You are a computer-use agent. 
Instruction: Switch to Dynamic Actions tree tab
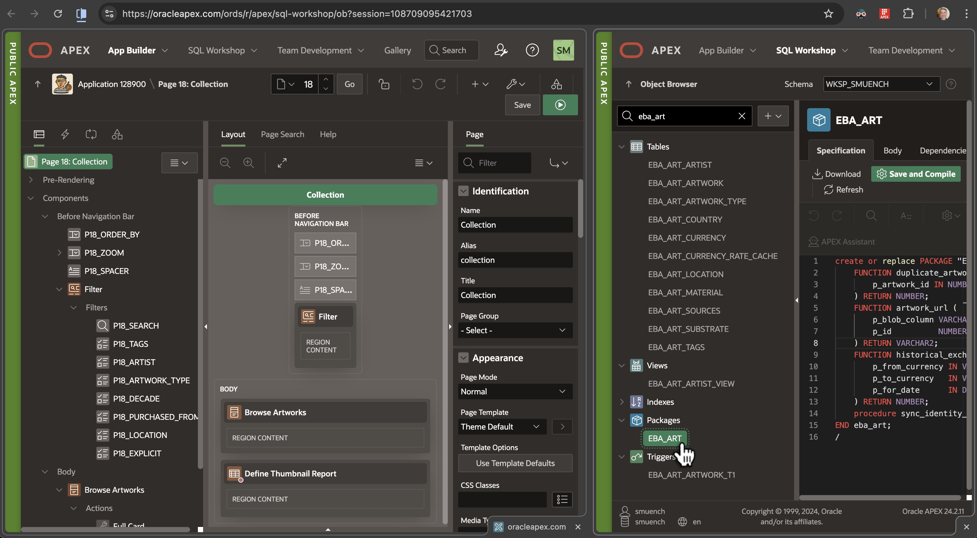[x=65, y=134]
